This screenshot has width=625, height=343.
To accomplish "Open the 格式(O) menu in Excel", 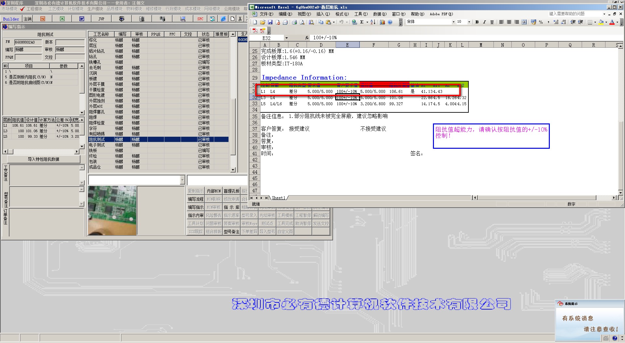I will click(x=342, y=14).
